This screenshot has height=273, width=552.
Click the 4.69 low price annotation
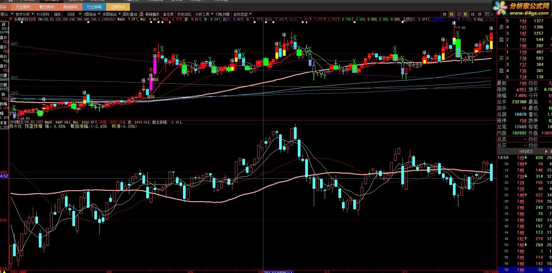point(26,118)
